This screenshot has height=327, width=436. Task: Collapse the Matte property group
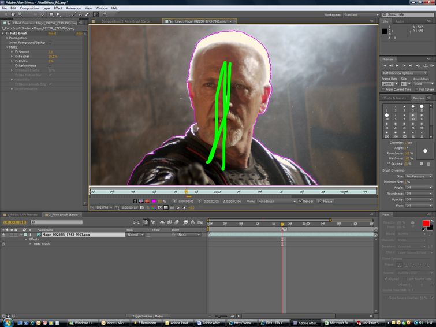point(8,47)
